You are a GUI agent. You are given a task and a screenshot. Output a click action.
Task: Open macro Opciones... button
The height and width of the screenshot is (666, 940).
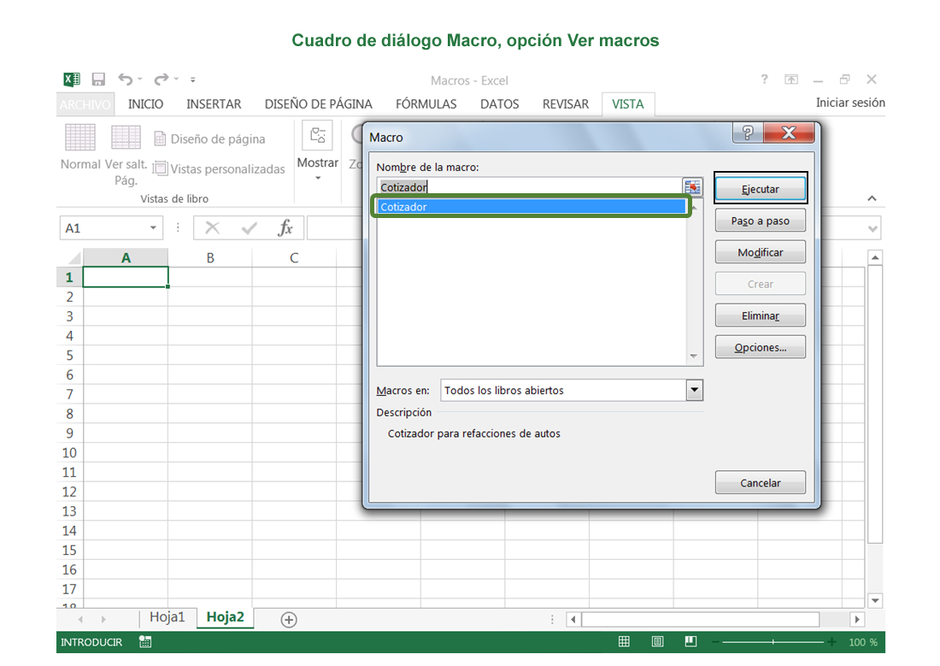(x=761, y=347)
